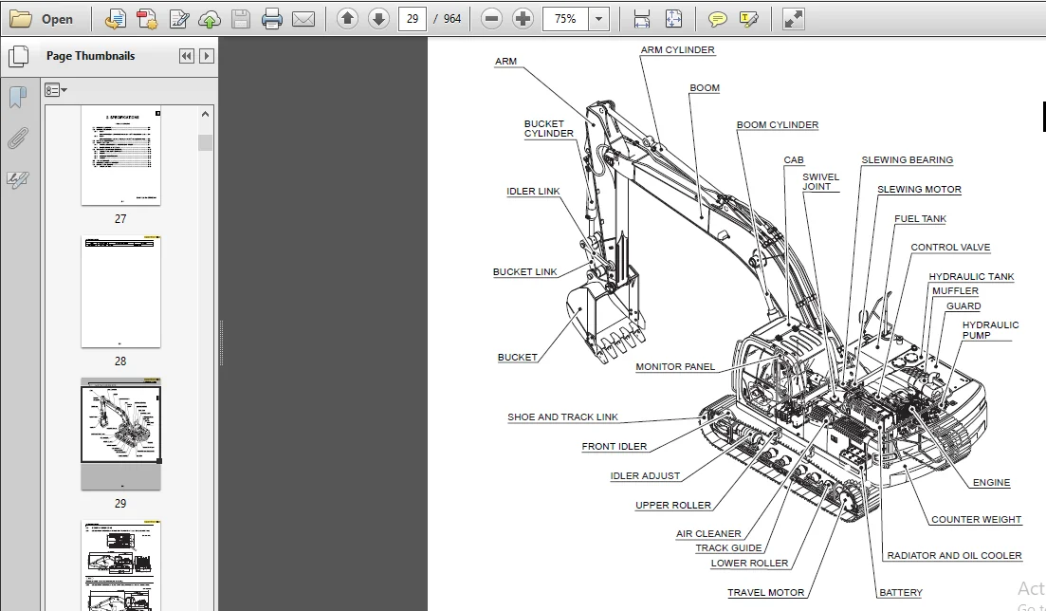The image size is (1046, 611).
Task: Click the upload to cloud icon
Action: [x=210, y=19]
